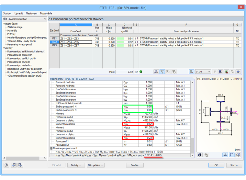The height and width of the screenshot is (180, 246).
Task: Toggle stress display icon under the preview
Action: pyautogui.click(x=225, y=155)
